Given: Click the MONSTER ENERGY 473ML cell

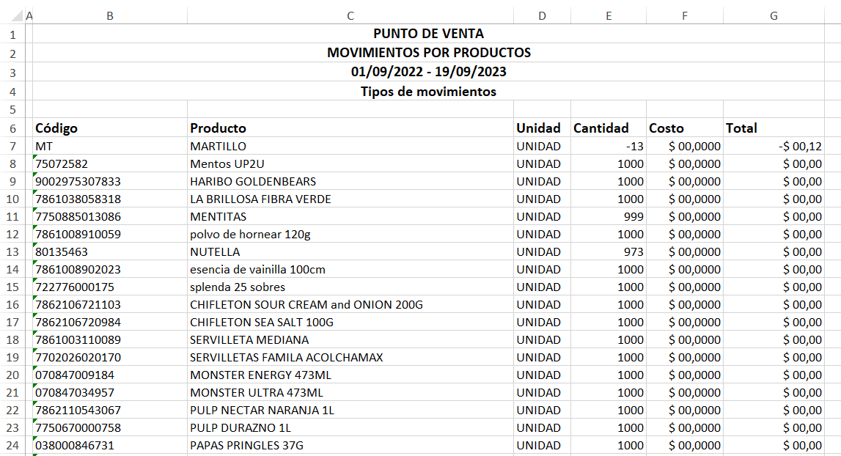Looking at the screenshot, I should [x=350, y=375].
